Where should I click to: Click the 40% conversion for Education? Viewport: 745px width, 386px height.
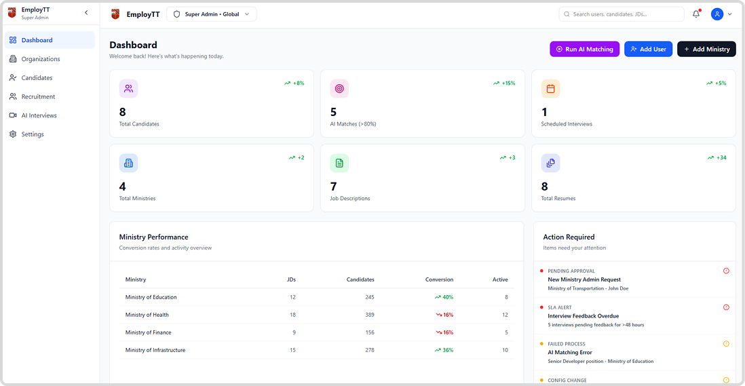[444, 297]
